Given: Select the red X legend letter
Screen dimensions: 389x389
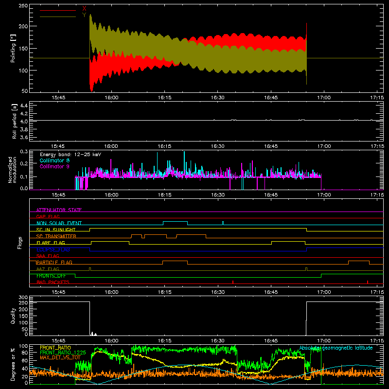Looking at the screenshot, I should point(84,9).
